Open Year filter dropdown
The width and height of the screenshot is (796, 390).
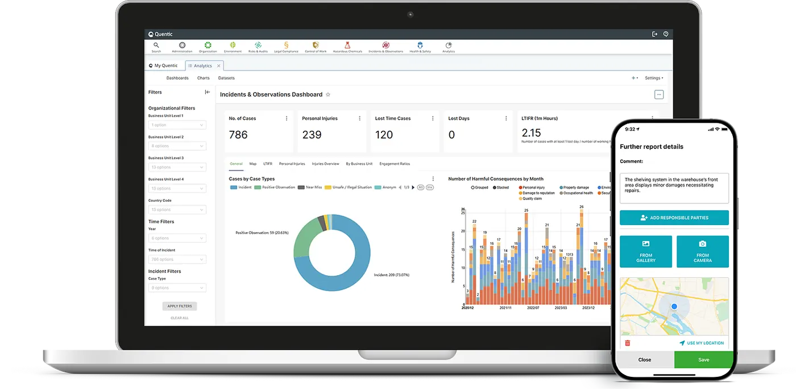point(177,238)
